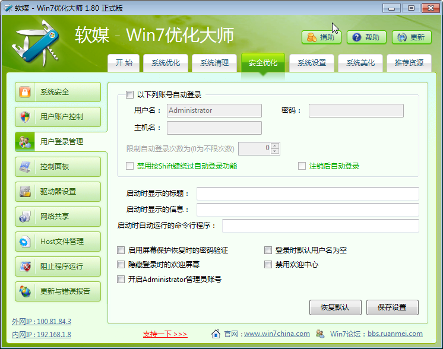Open bbs.ruanmei.com forum link
The image size is (443, 349).
(x=395, y=334)
